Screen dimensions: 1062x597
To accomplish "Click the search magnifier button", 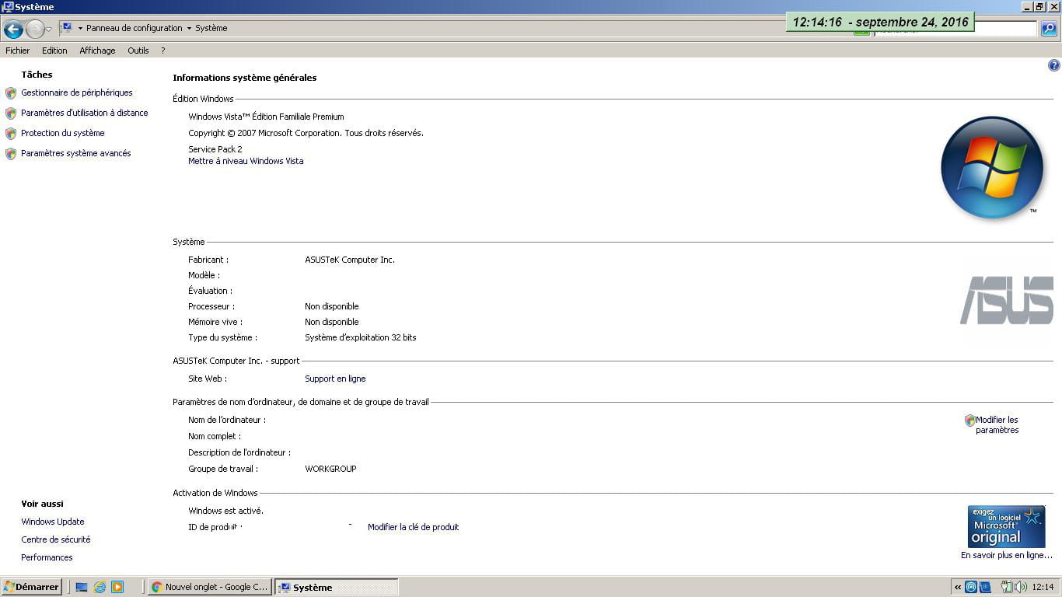I will coord(1049,30).
